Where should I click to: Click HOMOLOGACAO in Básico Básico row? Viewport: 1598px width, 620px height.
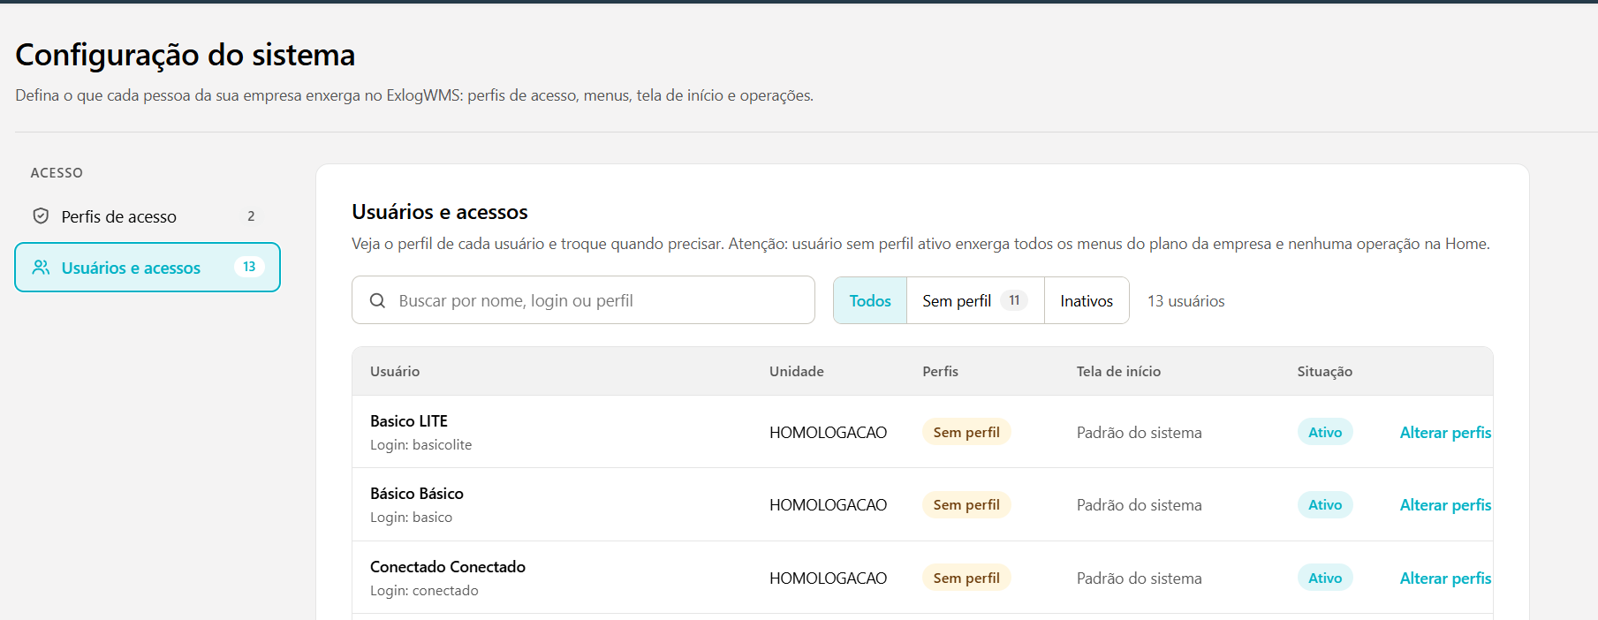point(828,505)
